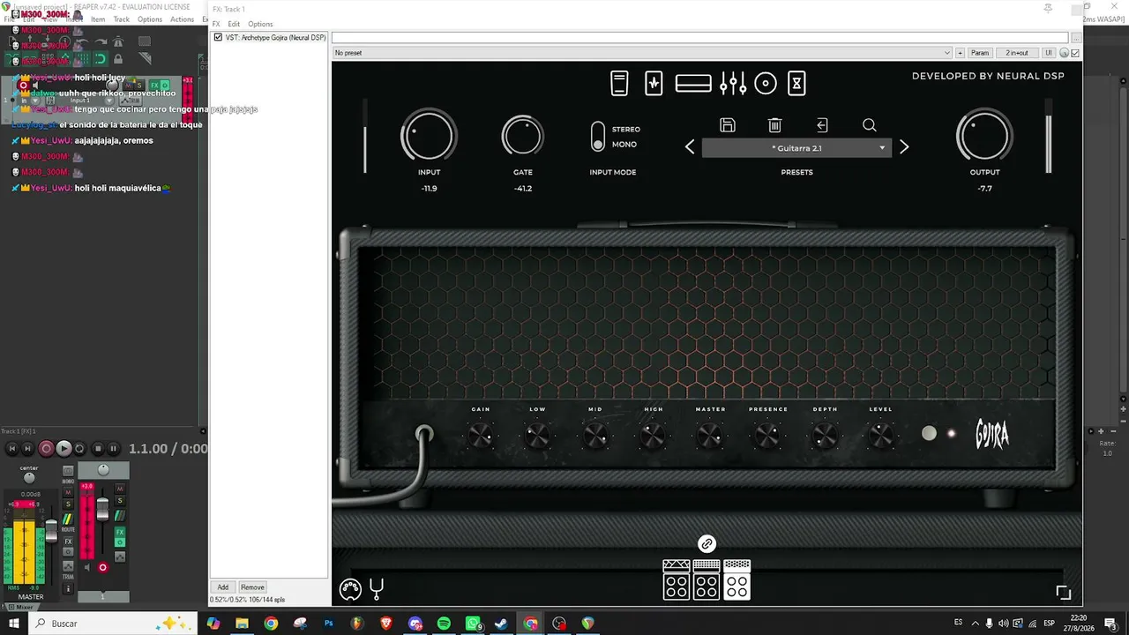Go to the previous preset arrow

(690, 147)
